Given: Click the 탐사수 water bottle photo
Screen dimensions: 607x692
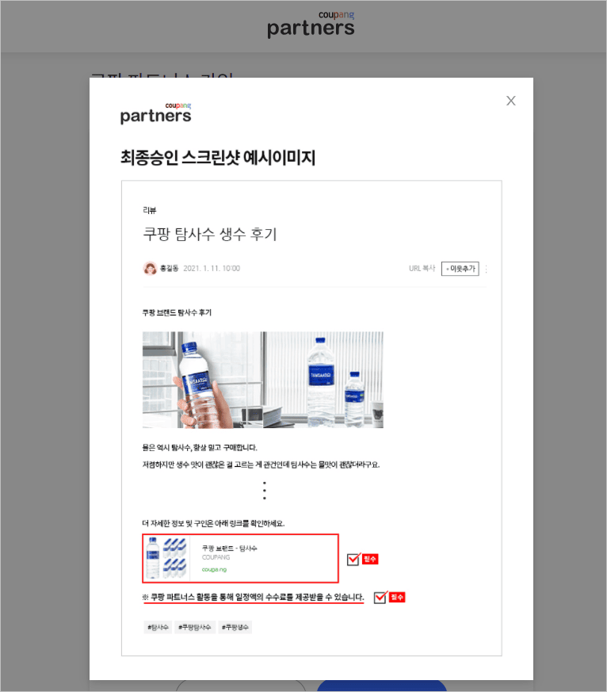Looking at the screenshot, I should click(x=263, y=380).
